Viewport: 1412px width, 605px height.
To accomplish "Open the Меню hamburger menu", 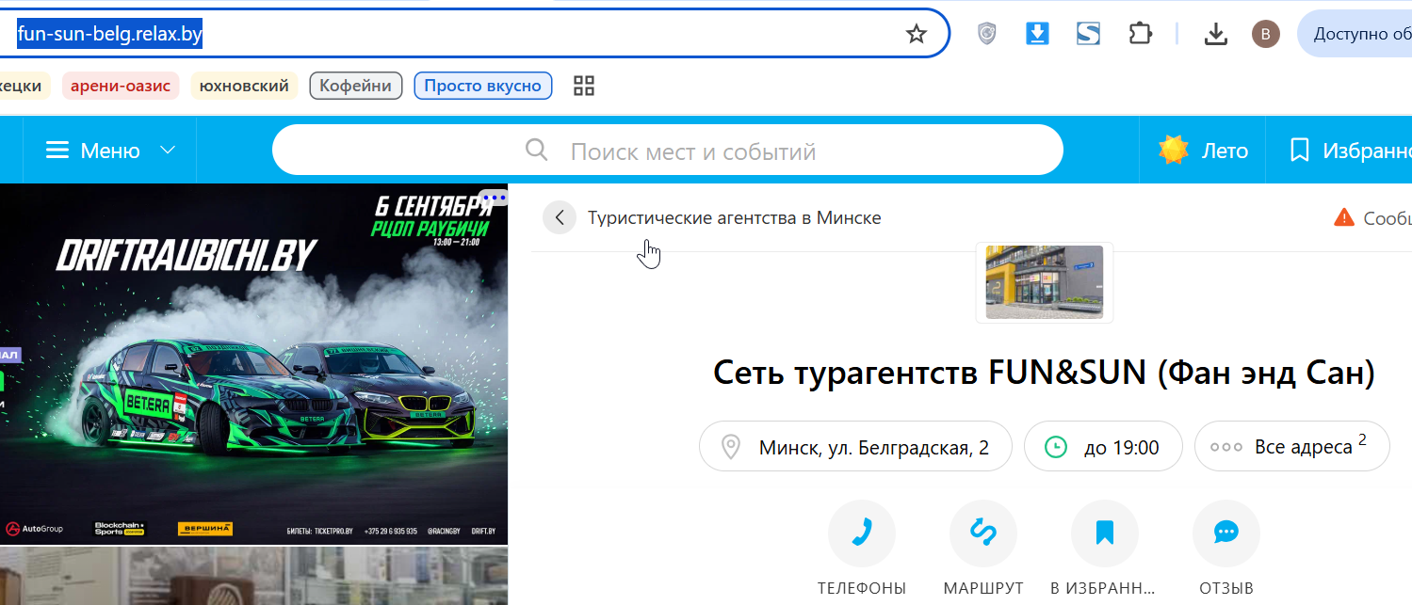I will click(x=93, y=151).
